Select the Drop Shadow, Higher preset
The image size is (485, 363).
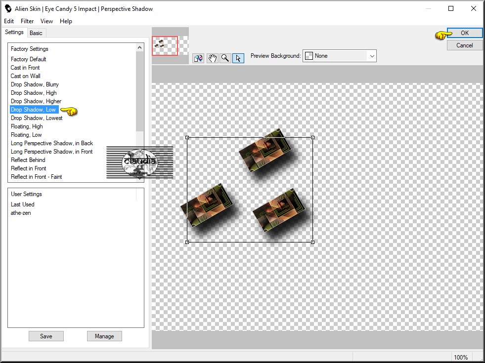pyautogui.click(x=36, y=101)
